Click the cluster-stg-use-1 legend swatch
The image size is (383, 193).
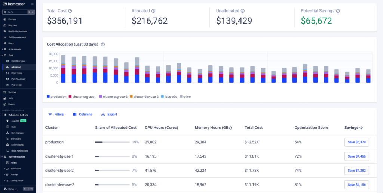pos(70,97)
